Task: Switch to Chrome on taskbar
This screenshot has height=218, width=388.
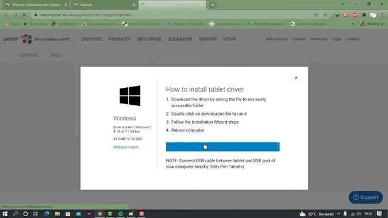Action: pyautogui.click(x=99, y=214)
